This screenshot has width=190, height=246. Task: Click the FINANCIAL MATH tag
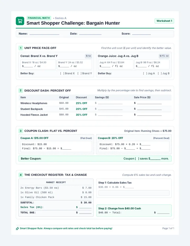pyautogui.click(x=39, y=18)
